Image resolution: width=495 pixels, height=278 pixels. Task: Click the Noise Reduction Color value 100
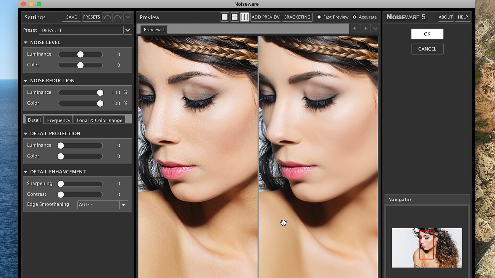point(116,103)
